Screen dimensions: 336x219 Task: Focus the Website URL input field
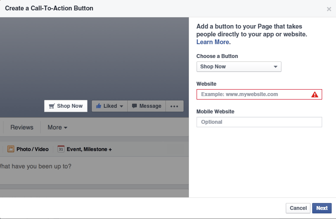253,94
